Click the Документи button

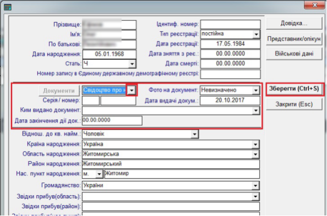[59, 91]
